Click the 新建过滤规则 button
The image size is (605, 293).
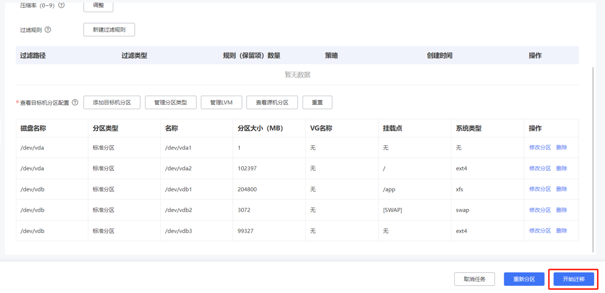109,30
